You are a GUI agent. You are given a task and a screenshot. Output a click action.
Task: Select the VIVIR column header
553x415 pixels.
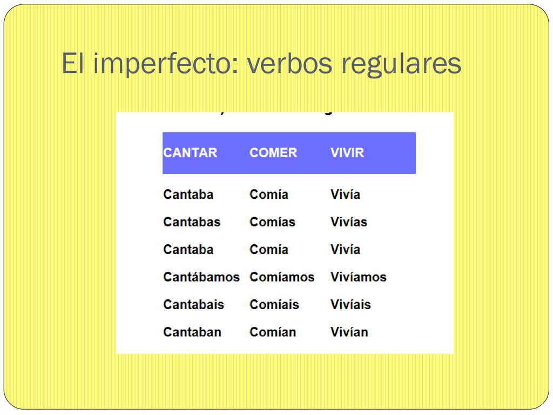[347, 153]
